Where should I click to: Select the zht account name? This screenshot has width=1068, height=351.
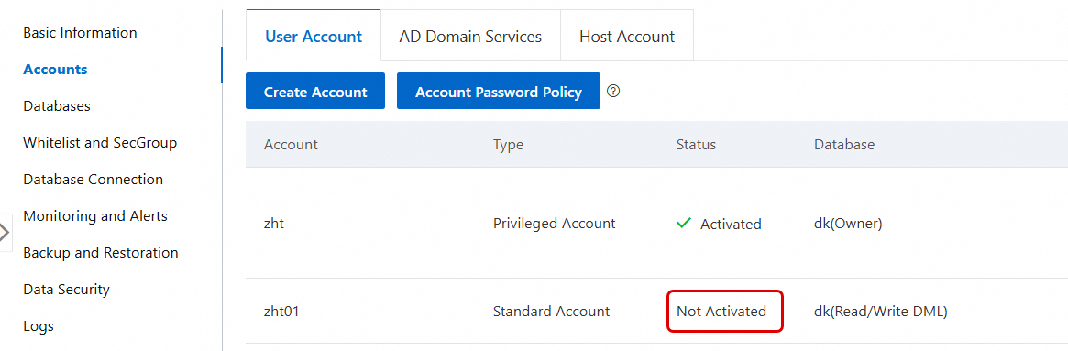[x=273, y=224]
